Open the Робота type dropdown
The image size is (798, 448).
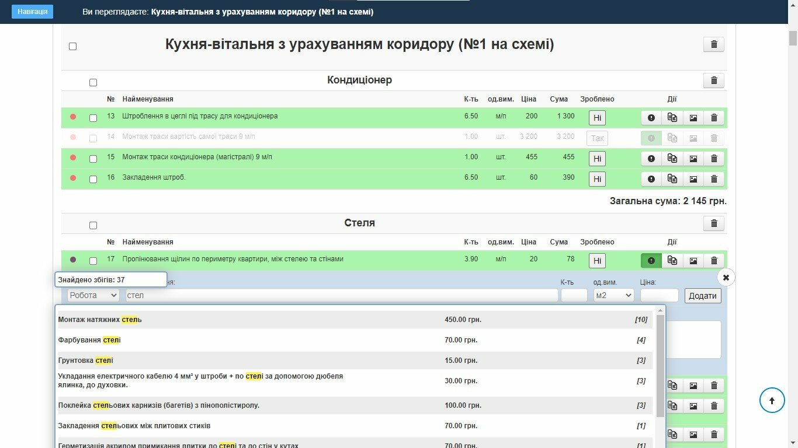(x=93, y=295)
